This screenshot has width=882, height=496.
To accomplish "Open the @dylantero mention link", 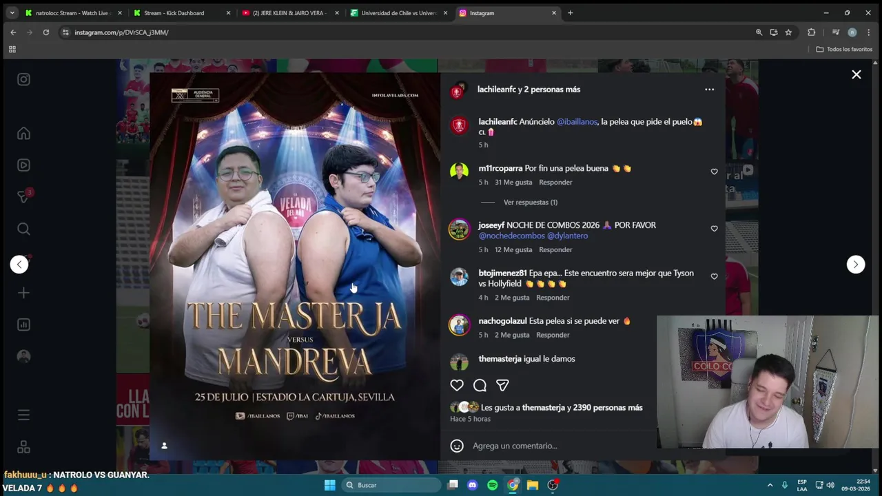I will click(567, 236).
